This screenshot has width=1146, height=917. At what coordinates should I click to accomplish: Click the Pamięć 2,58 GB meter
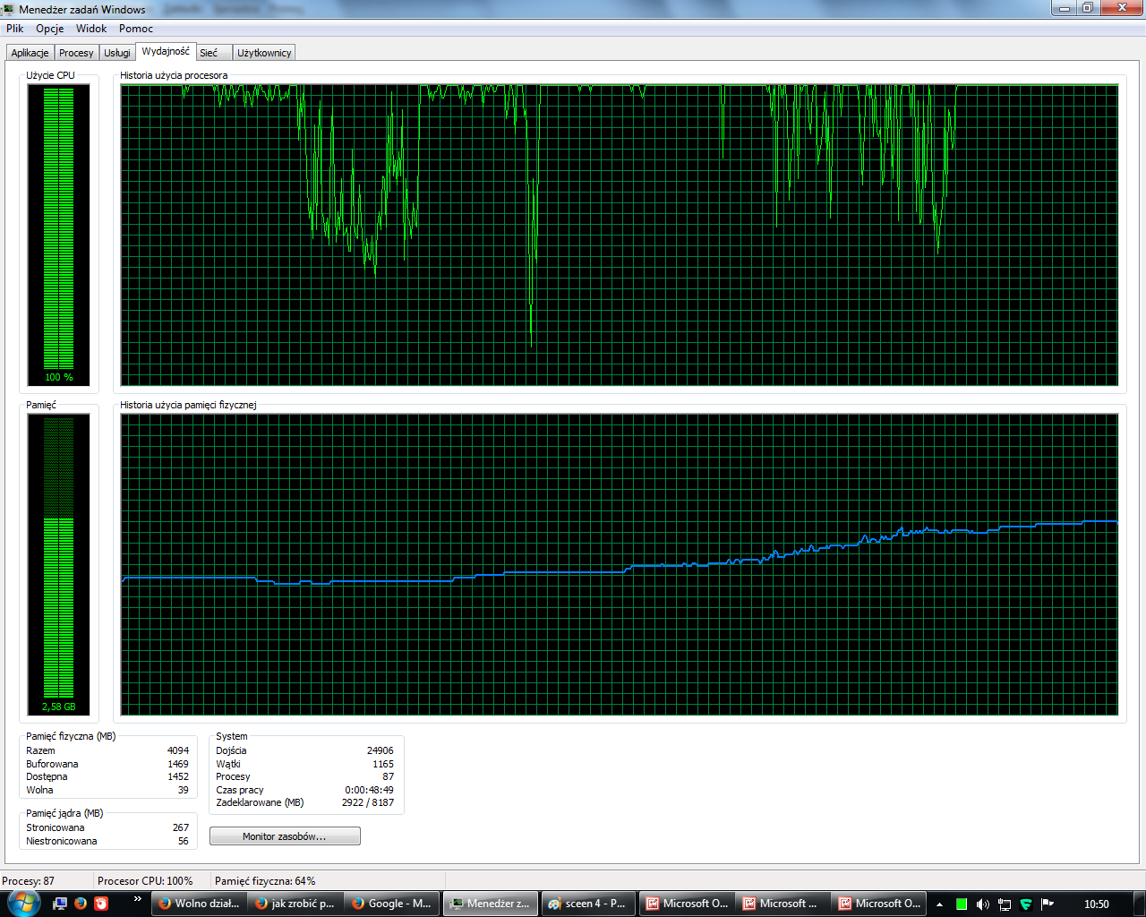[59, 564]
